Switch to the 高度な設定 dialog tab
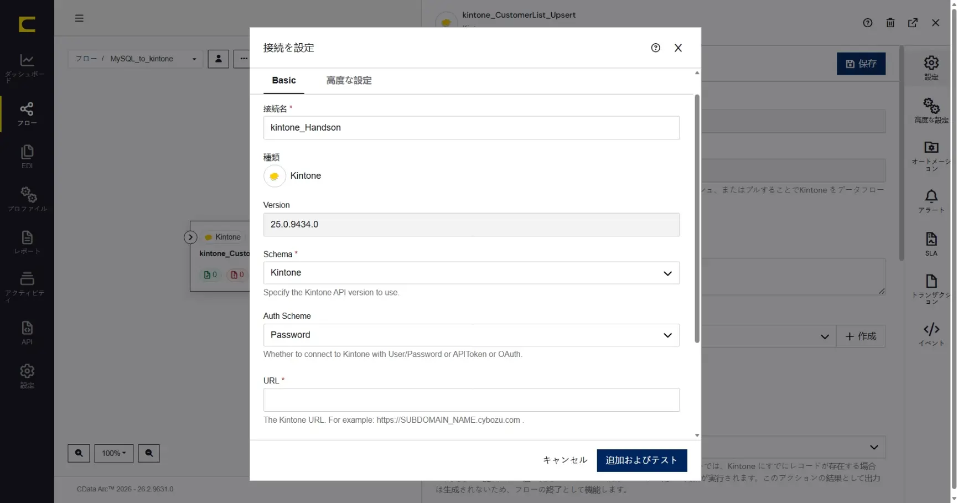Viewport: 958px width, 503px height. (349, 81)
